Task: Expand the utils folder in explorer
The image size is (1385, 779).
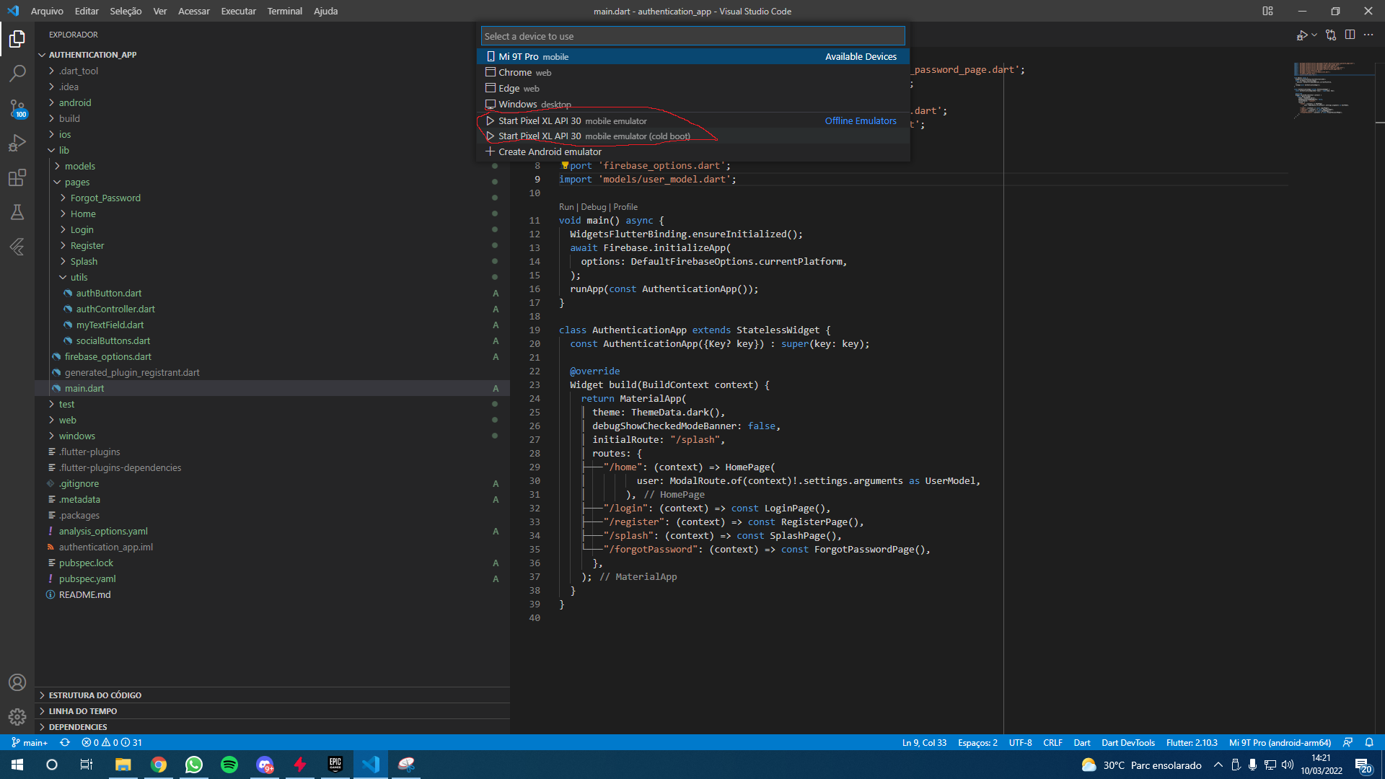Action: pyautogui.click(x=78, y=277)
